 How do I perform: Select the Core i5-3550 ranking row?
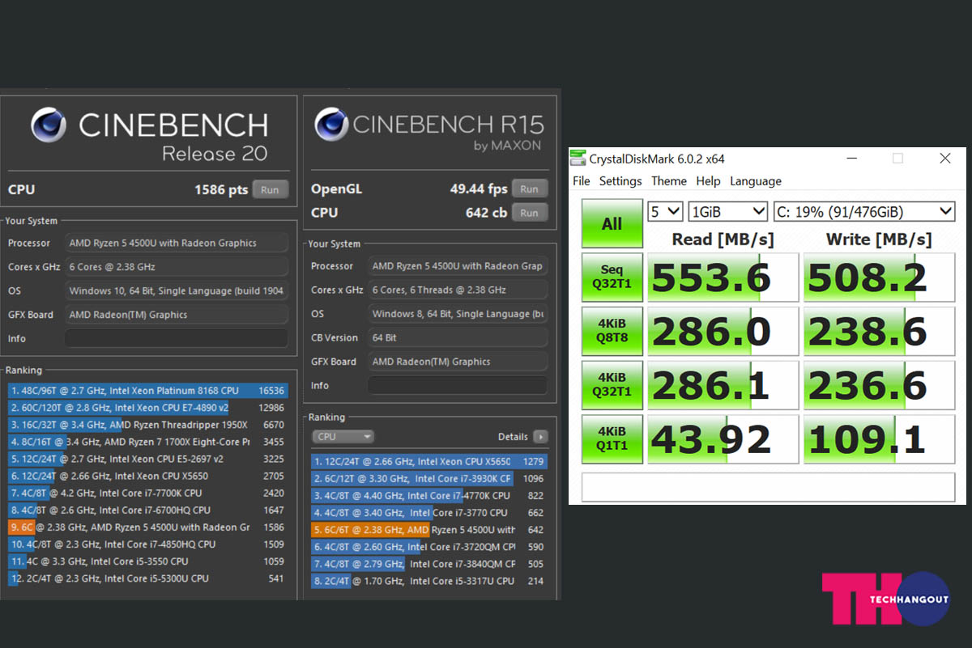click(x=147, y=561)
